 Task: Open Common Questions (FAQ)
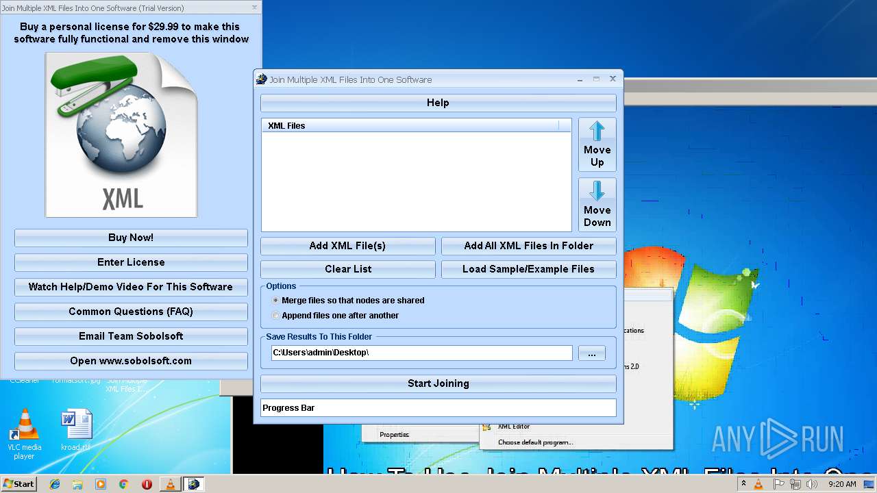(x=131, y=312)
